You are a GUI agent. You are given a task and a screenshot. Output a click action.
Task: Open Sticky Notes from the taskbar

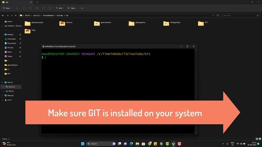click(156, 144)
